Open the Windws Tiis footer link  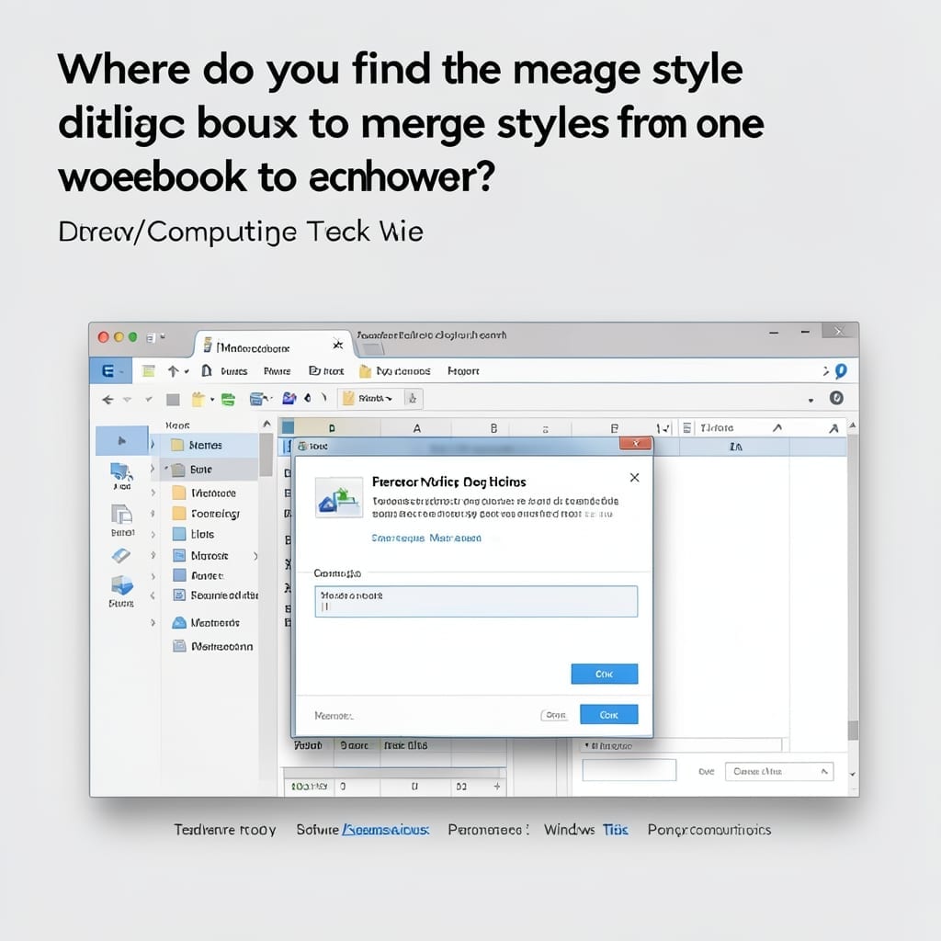[585, 830]
